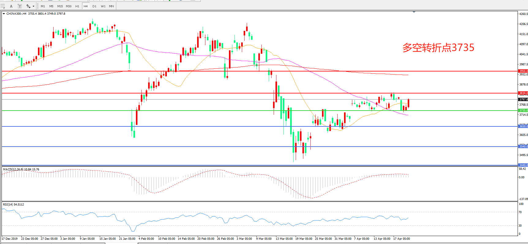528x244 pixels.
Task: Select the text label 'T' tool
Action: tap(20, 6)
